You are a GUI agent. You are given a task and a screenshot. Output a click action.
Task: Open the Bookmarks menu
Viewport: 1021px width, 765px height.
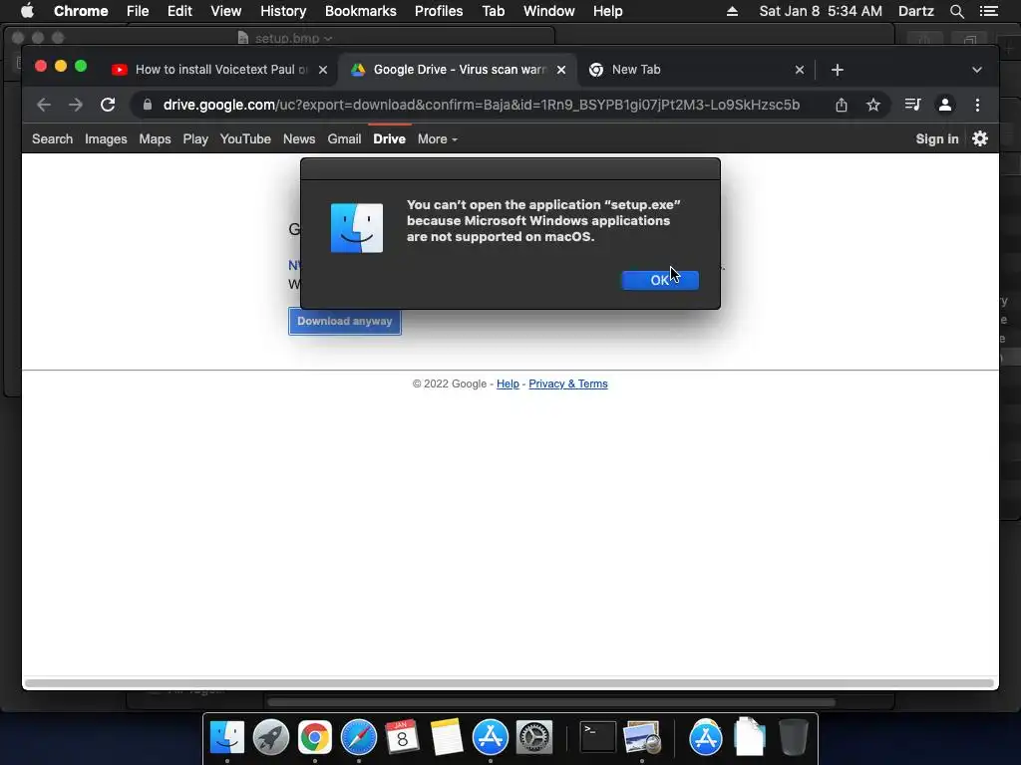(361, 11)
